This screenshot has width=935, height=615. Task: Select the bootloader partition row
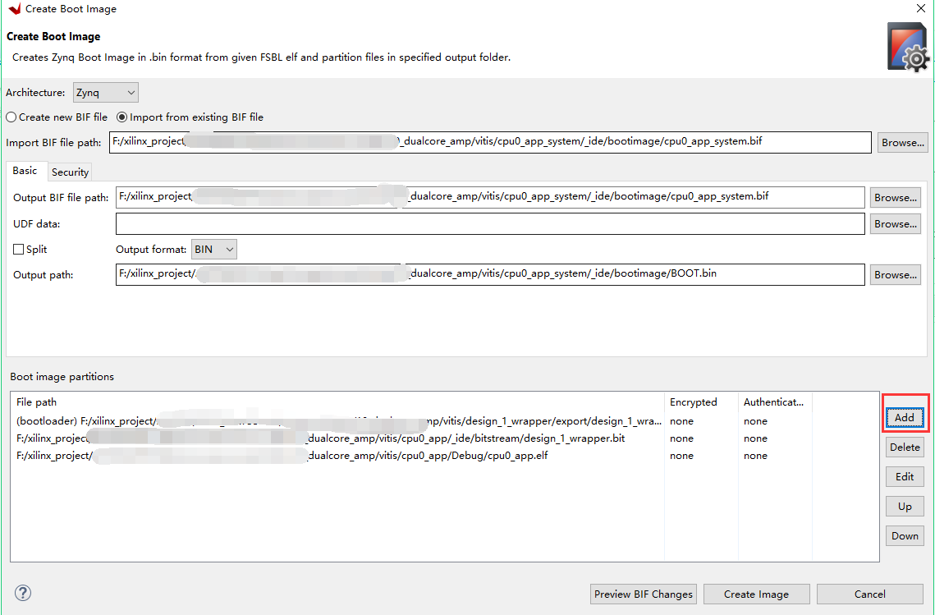[x=444, y=421]
